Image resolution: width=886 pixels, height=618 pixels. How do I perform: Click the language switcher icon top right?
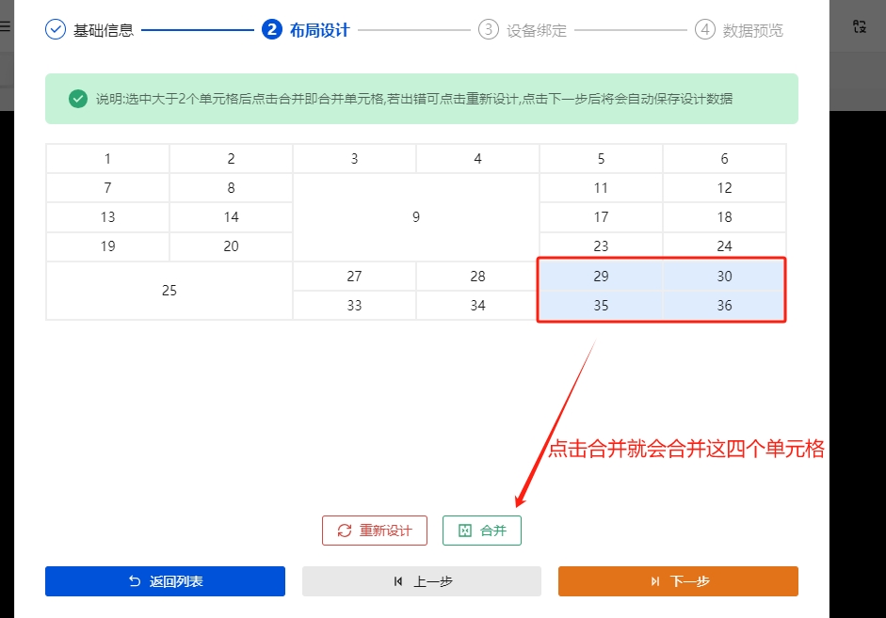point(858,27)
